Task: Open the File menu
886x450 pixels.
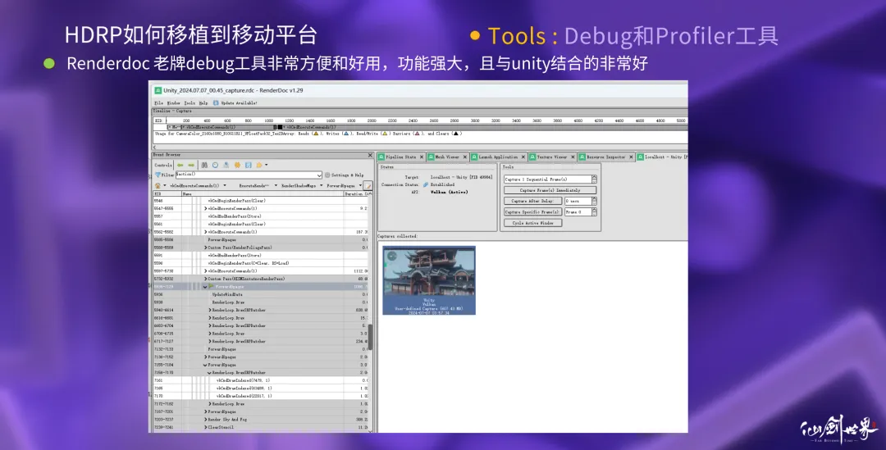Action: (x=159, y=103)
